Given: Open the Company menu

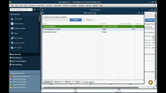Looking at the screenshot, I should pos(49,5).
